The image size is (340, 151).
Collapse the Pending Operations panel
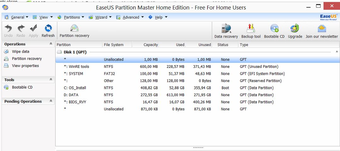point(51,101)
